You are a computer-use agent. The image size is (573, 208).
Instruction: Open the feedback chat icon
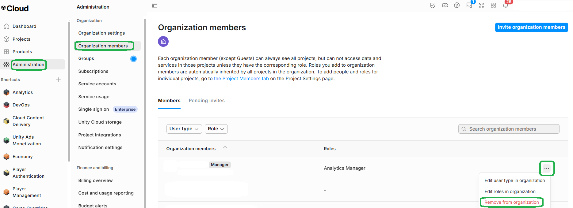tap(469, 5)
